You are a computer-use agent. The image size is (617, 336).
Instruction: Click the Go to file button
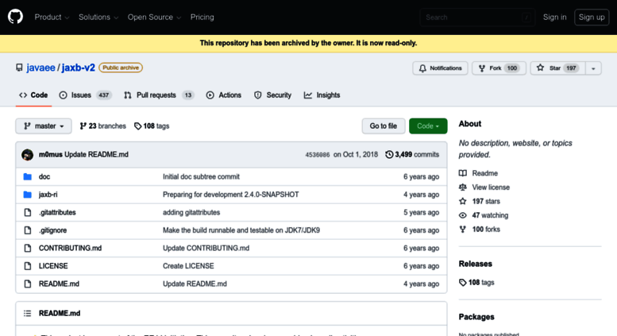pos(384,126)
